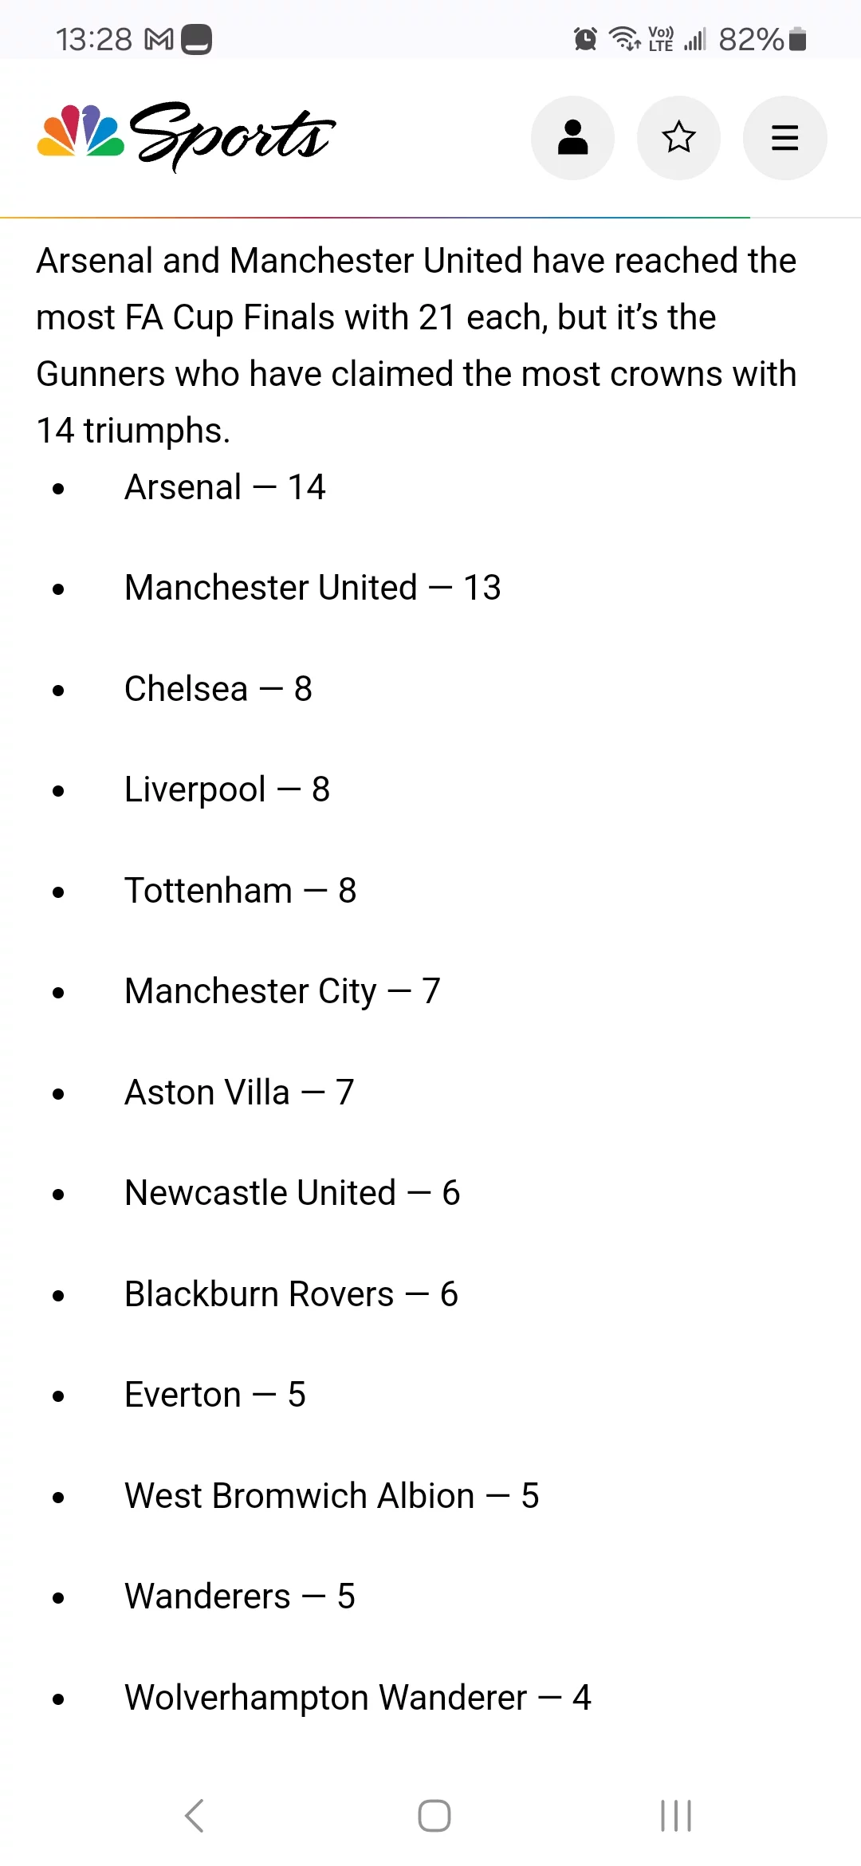Tap the NBC Sports logo
This screenshot has width=861, height=1866.
point(187,136)
